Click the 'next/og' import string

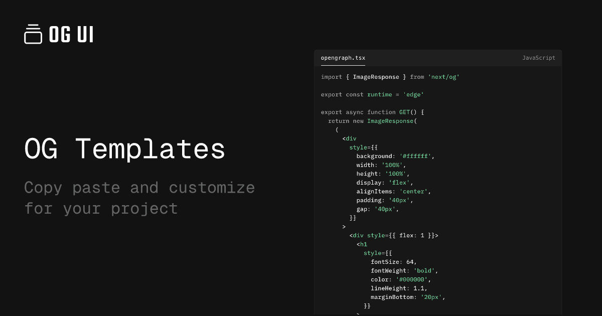(x=443, y=77)
